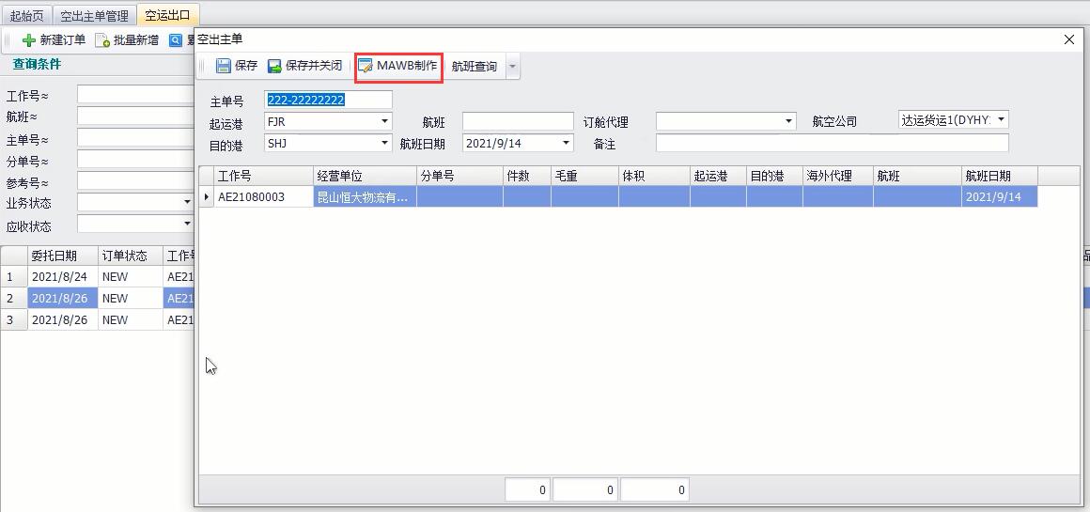1090x512 pixels.
Task: Click the green plus 新建订单 icon
Action: [x=28, y=40]
